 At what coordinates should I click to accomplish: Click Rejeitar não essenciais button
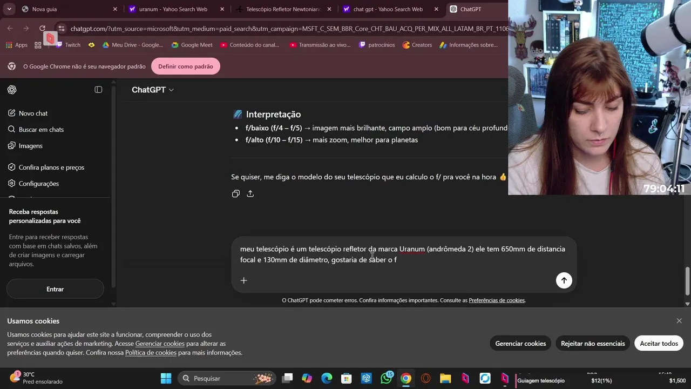(x=593, y=344)
